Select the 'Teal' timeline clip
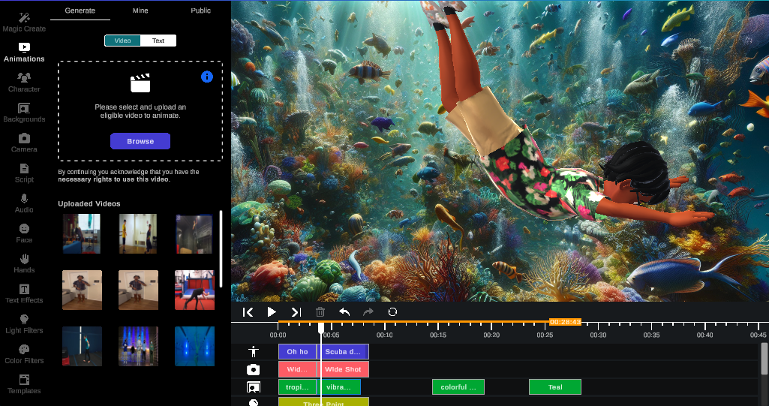 555,387
